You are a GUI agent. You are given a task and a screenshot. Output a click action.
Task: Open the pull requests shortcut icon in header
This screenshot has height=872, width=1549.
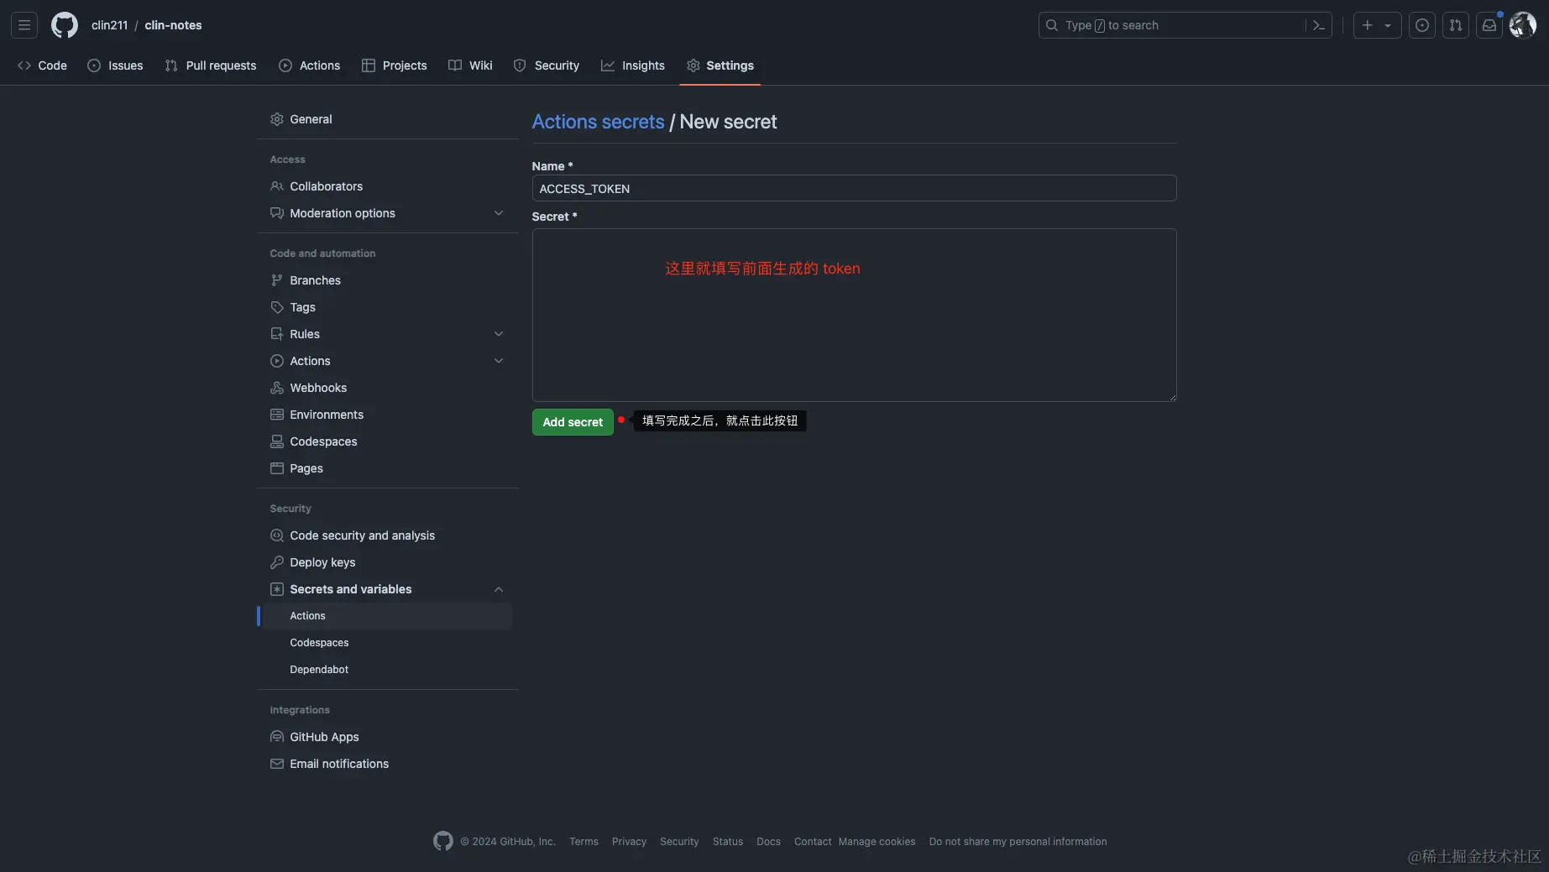point(1456,25)
